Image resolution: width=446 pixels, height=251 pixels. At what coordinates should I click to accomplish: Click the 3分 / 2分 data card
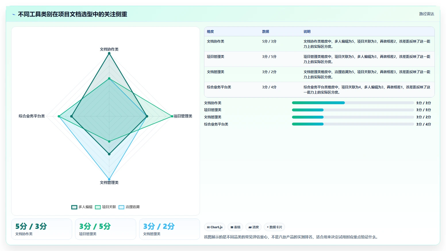[170, 229]
